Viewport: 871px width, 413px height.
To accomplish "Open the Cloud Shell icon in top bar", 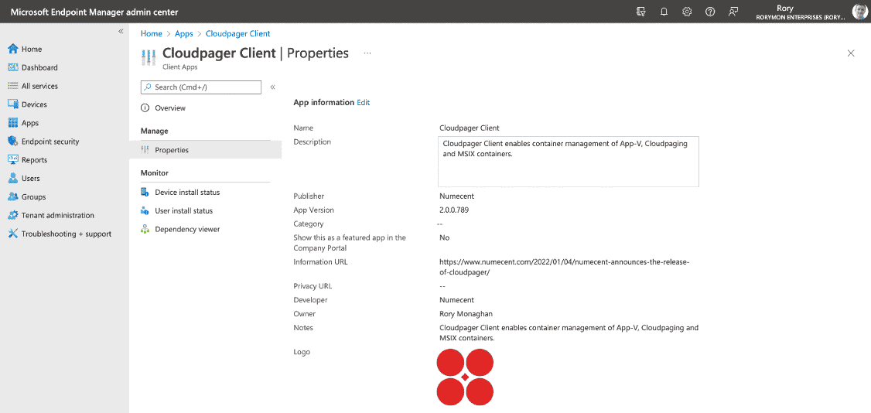I will click(x=641, y=12).
